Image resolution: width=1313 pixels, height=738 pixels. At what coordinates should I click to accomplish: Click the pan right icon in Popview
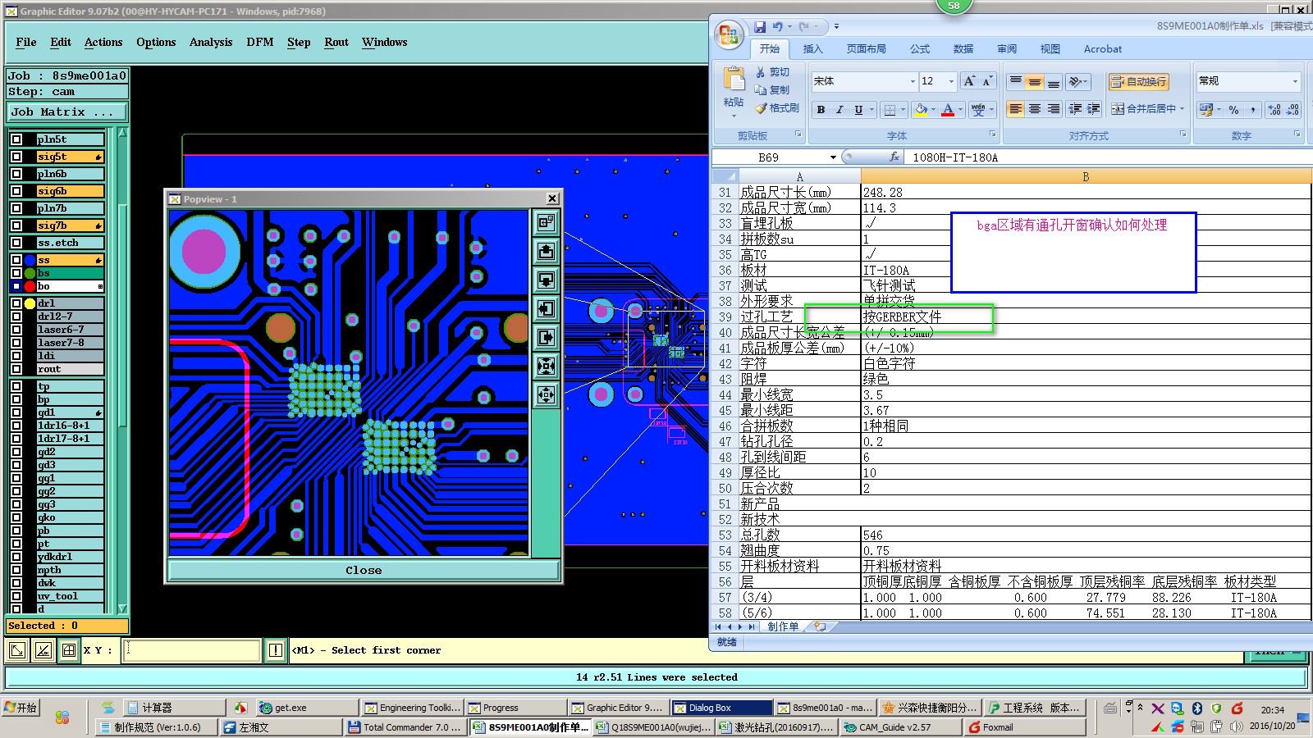[546, 337]
